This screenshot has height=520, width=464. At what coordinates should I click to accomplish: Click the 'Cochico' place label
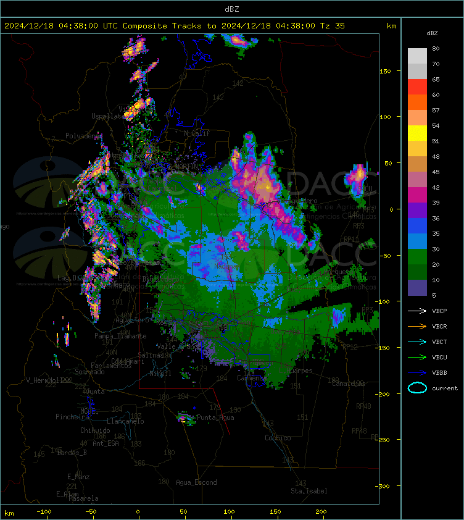click(x=278, y=438)
